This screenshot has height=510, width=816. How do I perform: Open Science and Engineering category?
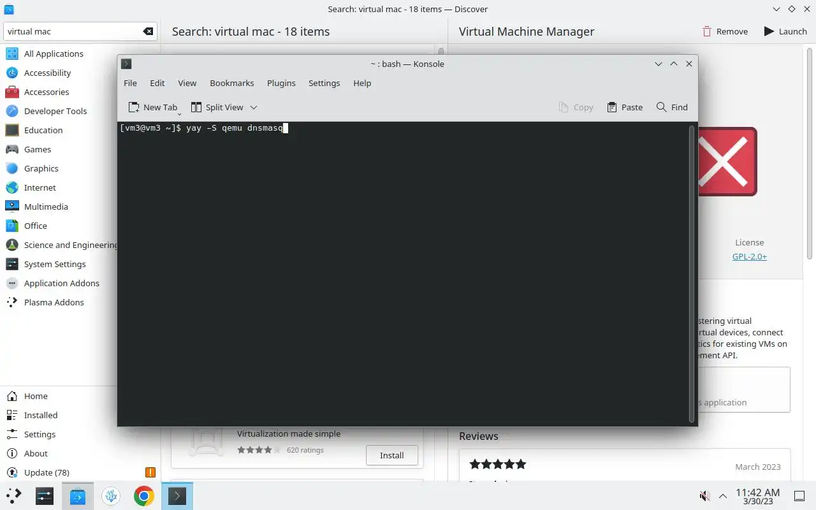click(59, 245)
